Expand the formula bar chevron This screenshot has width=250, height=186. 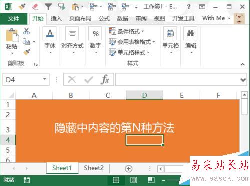(243, 80)
